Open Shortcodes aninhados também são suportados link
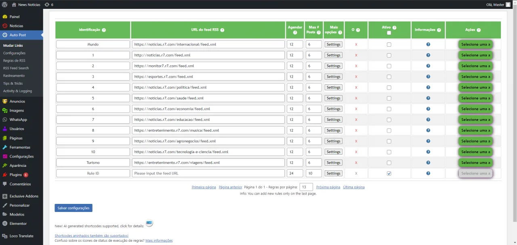Image resolution: width=517 pixels, height=245 pixels. pos(92,235)
